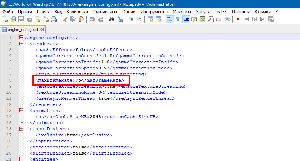Toggle synchronized vertical scrolling
Image resolution: width=300 pixels, height=161 pixels.
(x=150, y=19)
